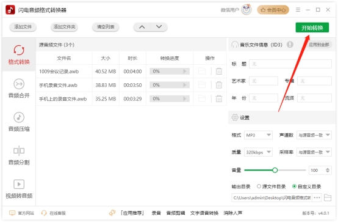Delete the 手机上的录音文件.awb file

[219, 98]
